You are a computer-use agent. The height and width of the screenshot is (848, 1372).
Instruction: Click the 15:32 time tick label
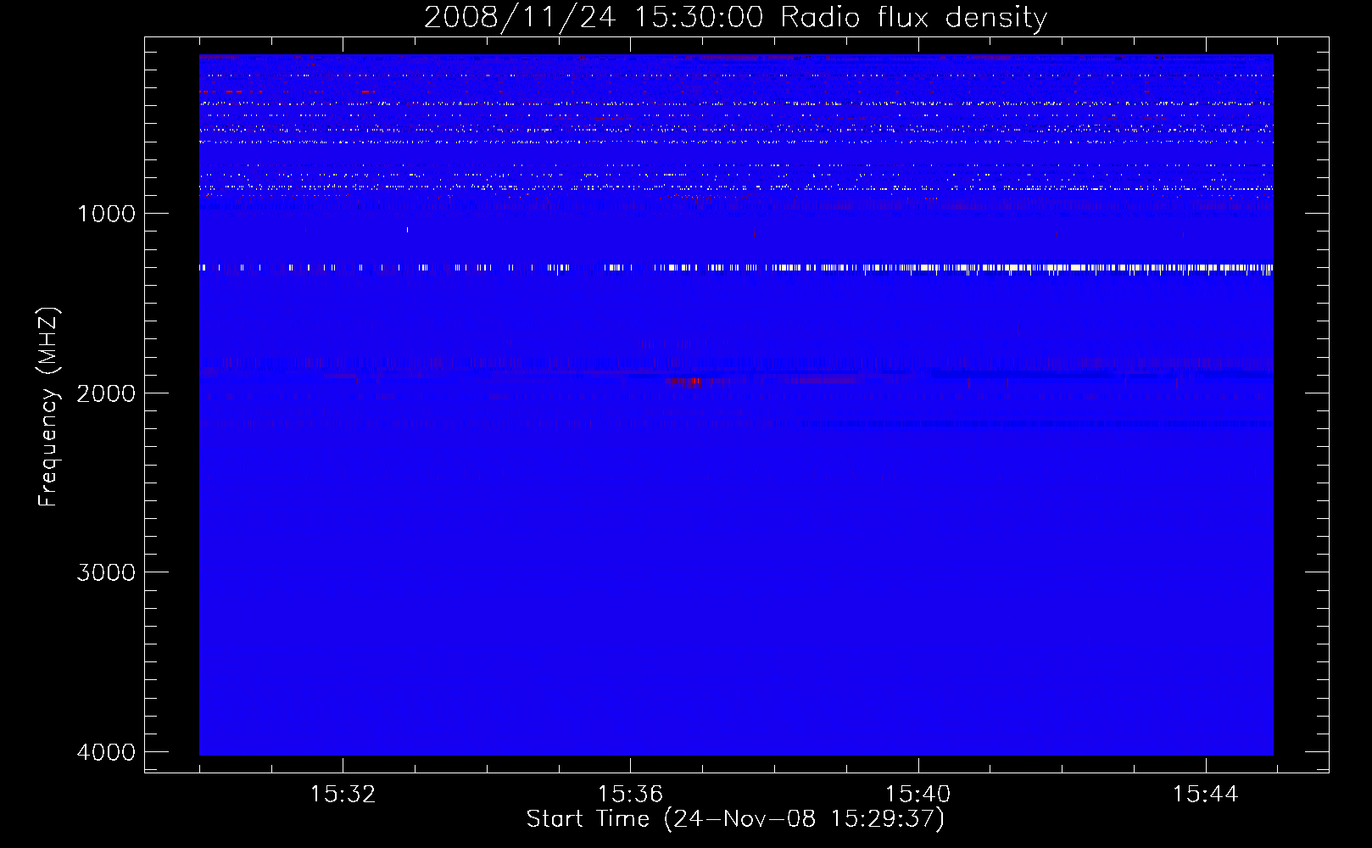343,795
